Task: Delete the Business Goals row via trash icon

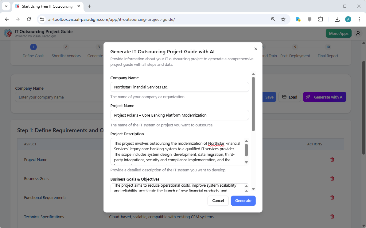Action: point(332,178)
